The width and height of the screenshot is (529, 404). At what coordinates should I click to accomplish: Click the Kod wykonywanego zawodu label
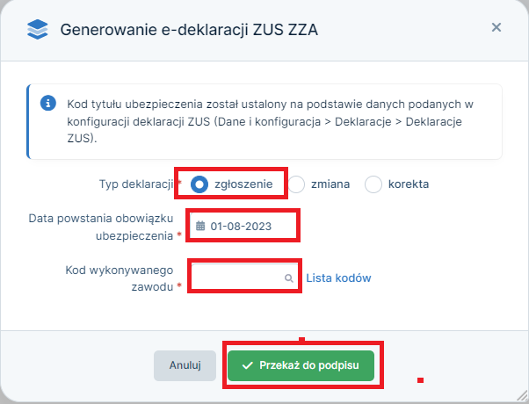coord(120,278)
